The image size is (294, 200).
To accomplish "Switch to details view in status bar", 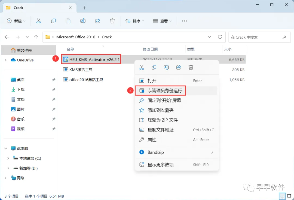I will click(x=282, y=196).
